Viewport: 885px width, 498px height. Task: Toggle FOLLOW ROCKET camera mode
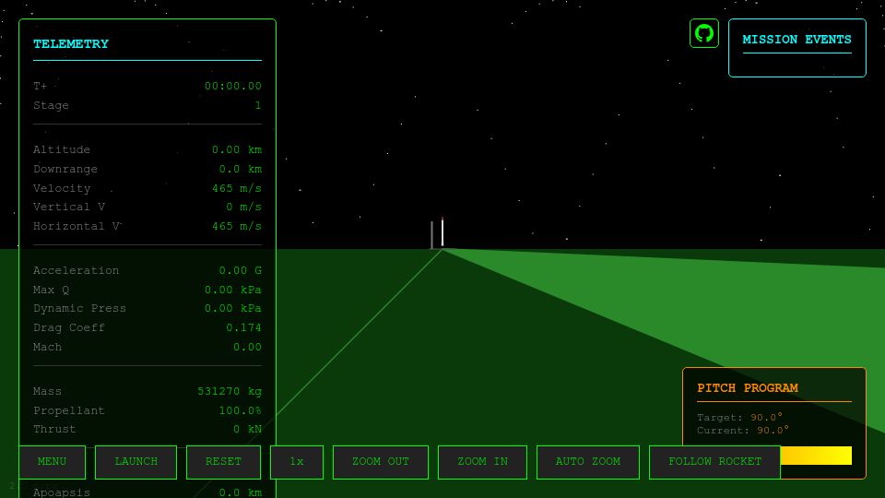click(x=715, y=462)
